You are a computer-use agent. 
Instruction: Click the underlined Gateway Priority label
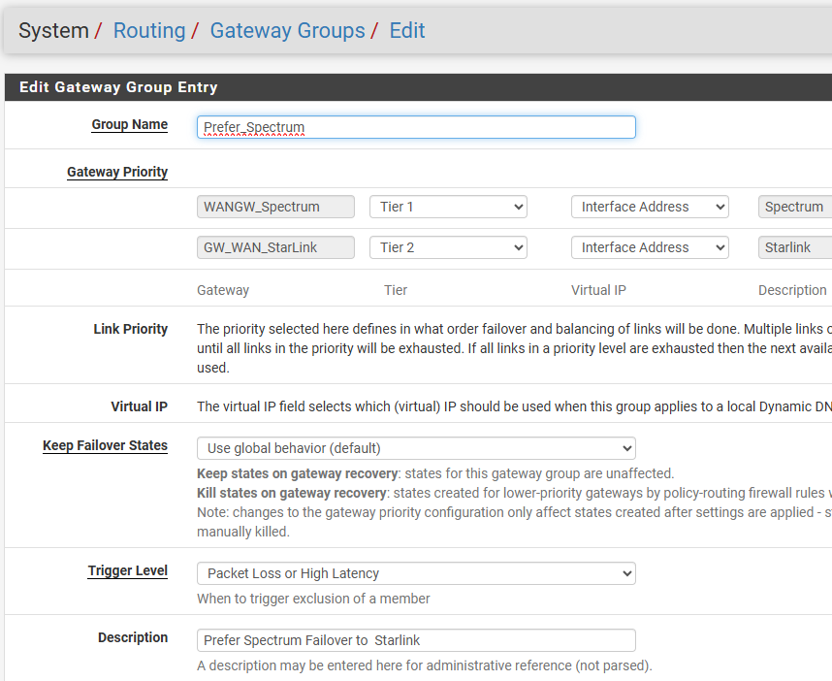(x=117, y=172)
